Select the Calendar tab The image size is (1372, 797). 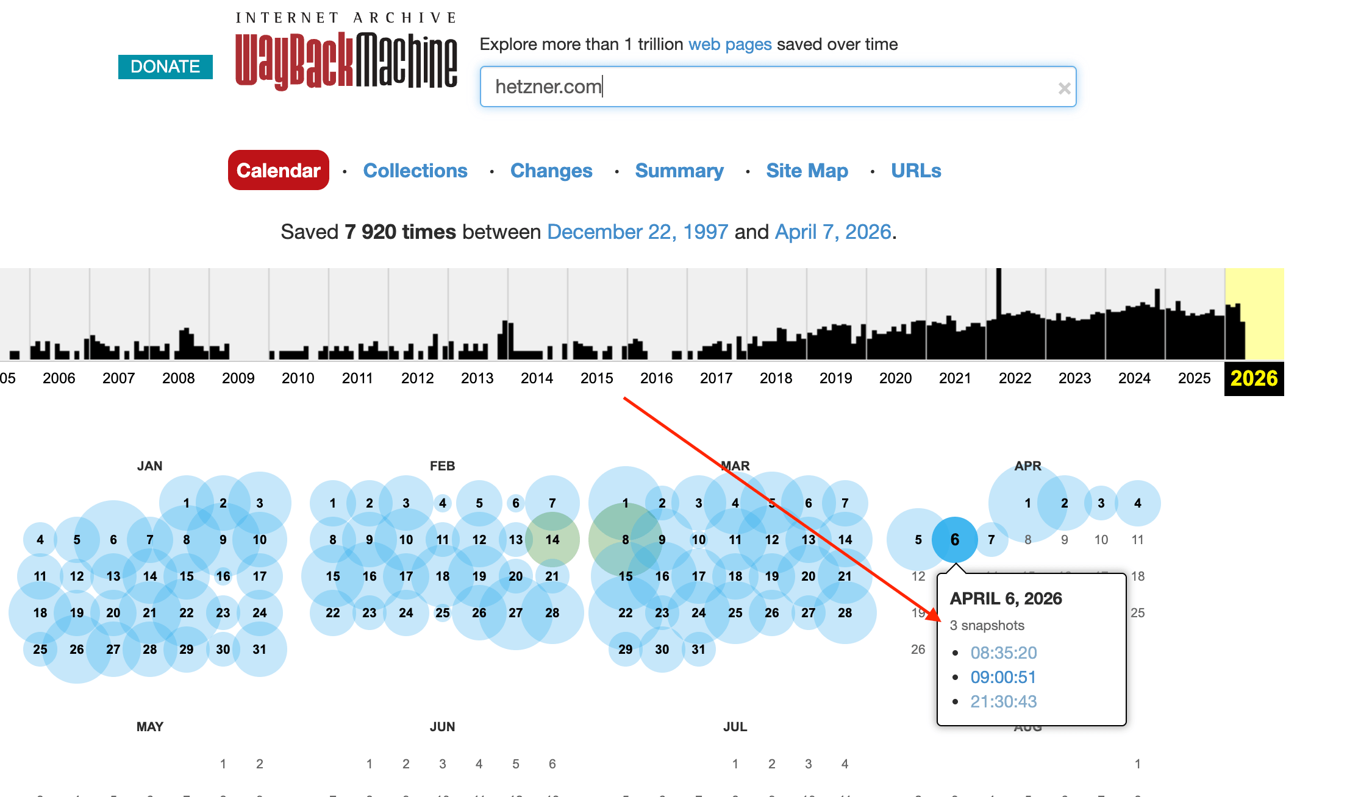279,170
